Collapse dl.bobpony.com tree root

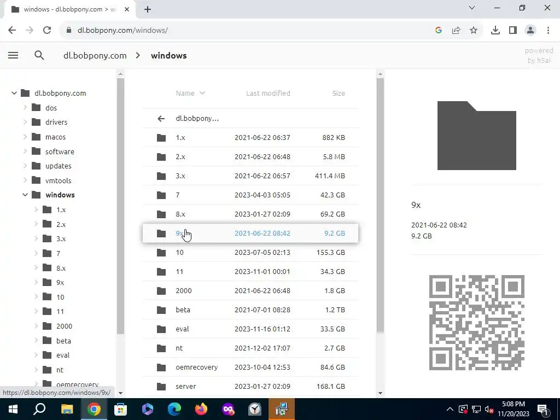pyautogui.click(x=14, y=93)
